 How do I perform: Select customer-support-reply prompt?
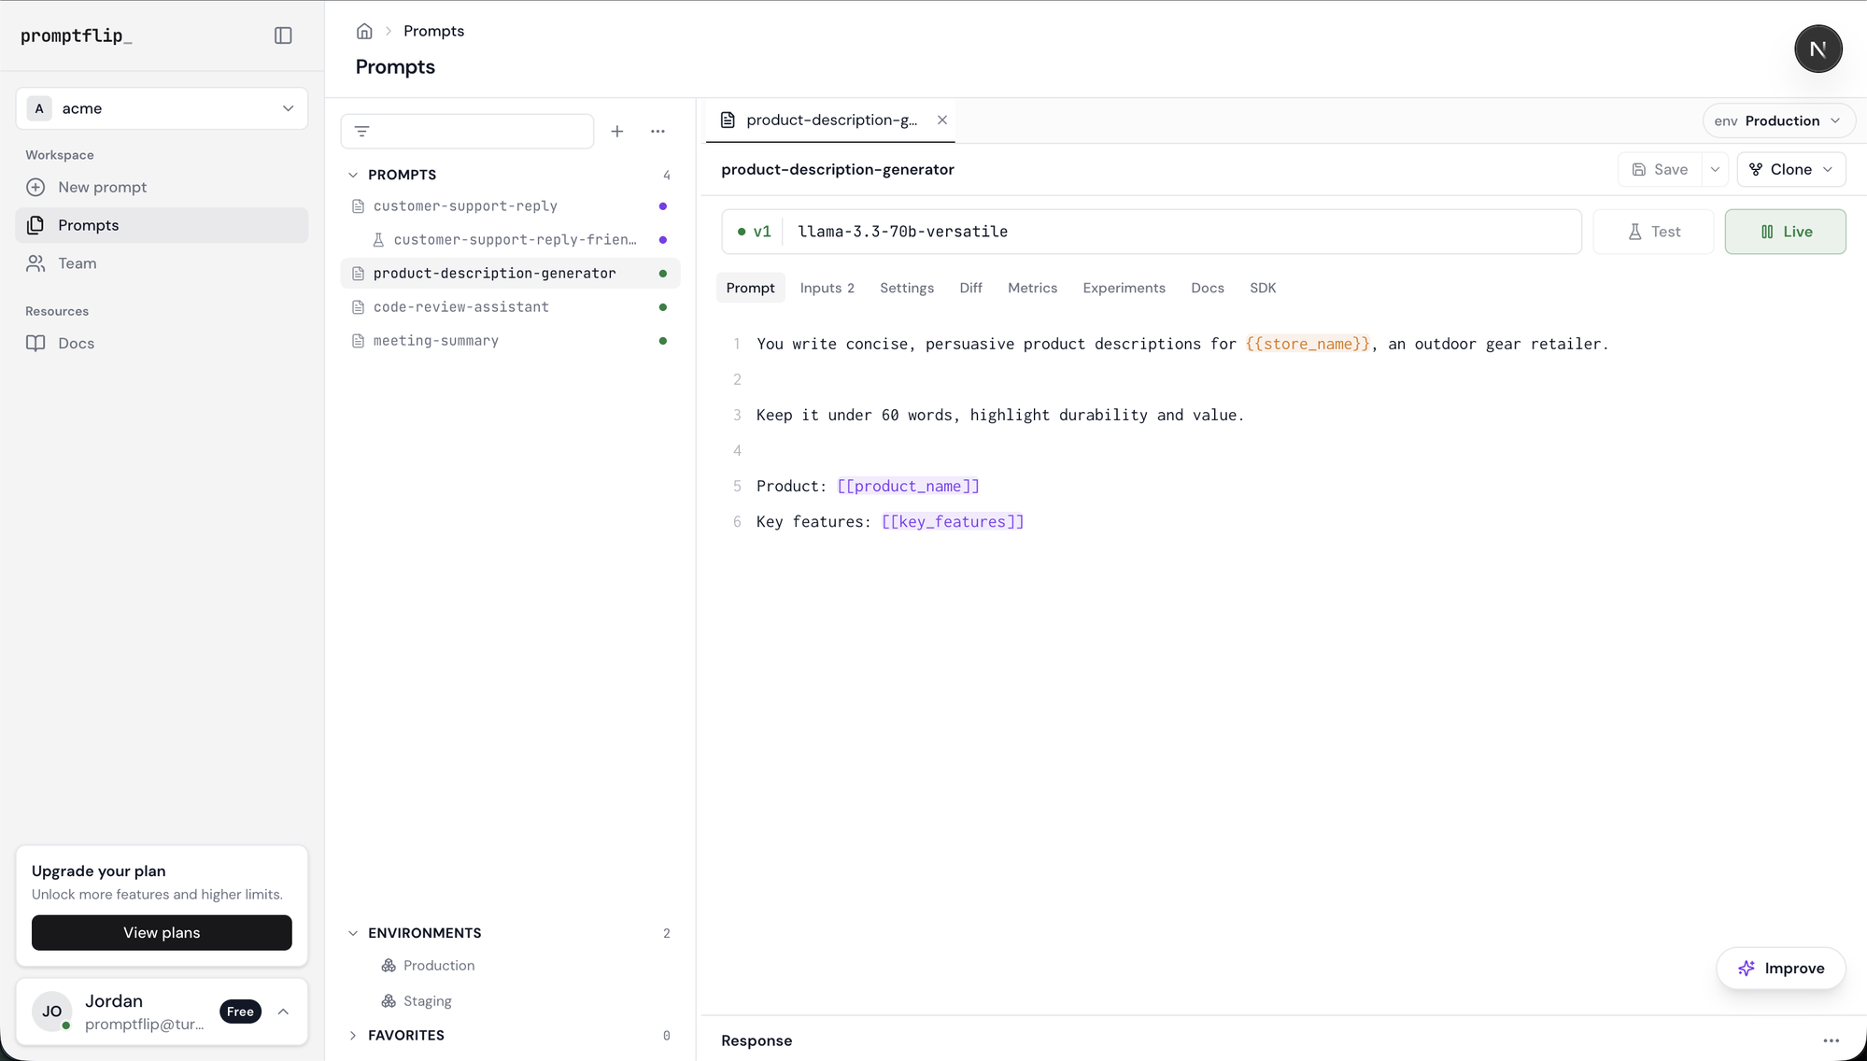coord(510,205)
